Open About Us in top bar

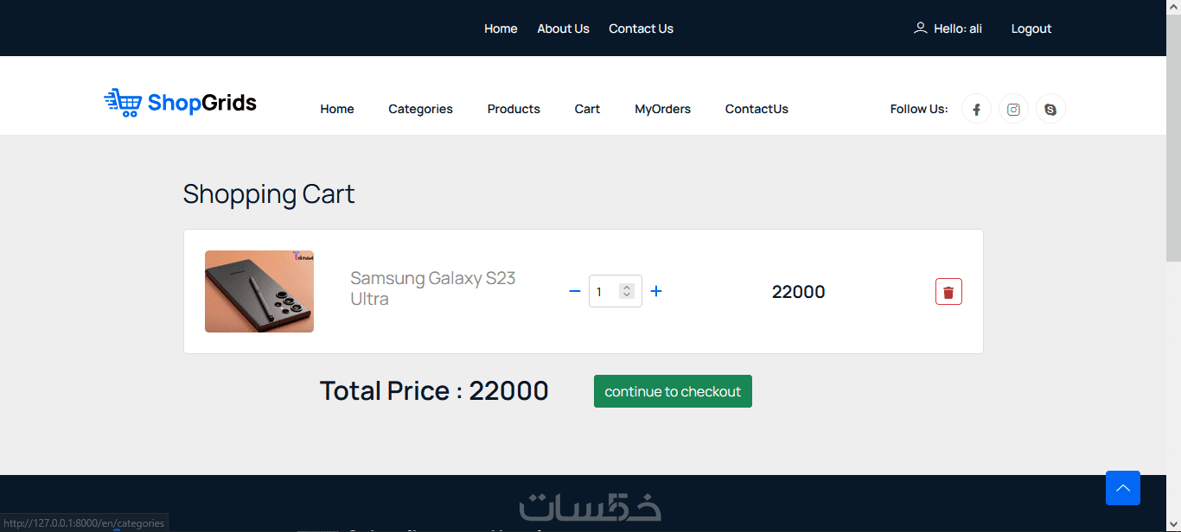coord(563,28)
